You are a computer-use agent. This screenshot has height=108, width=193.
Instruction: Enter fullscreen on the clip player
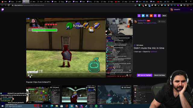(x=130, y=75)
